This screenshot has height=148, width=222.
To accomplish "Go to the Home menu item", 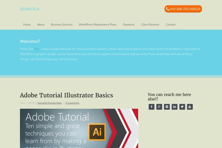I will [27, 24].
